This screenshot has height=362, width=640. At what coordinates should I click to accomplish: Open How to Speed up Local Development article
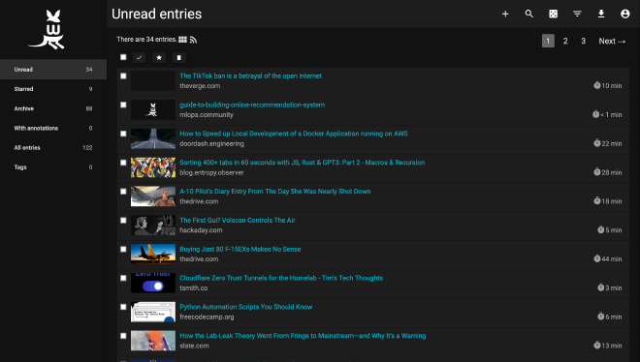point(294,134)
